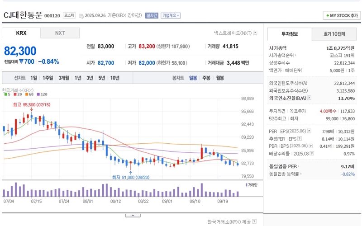The height and width of the screenshot is (226, 362).
Task: Click the -0.82% industry change value
Action: click(x=348, y=174)
